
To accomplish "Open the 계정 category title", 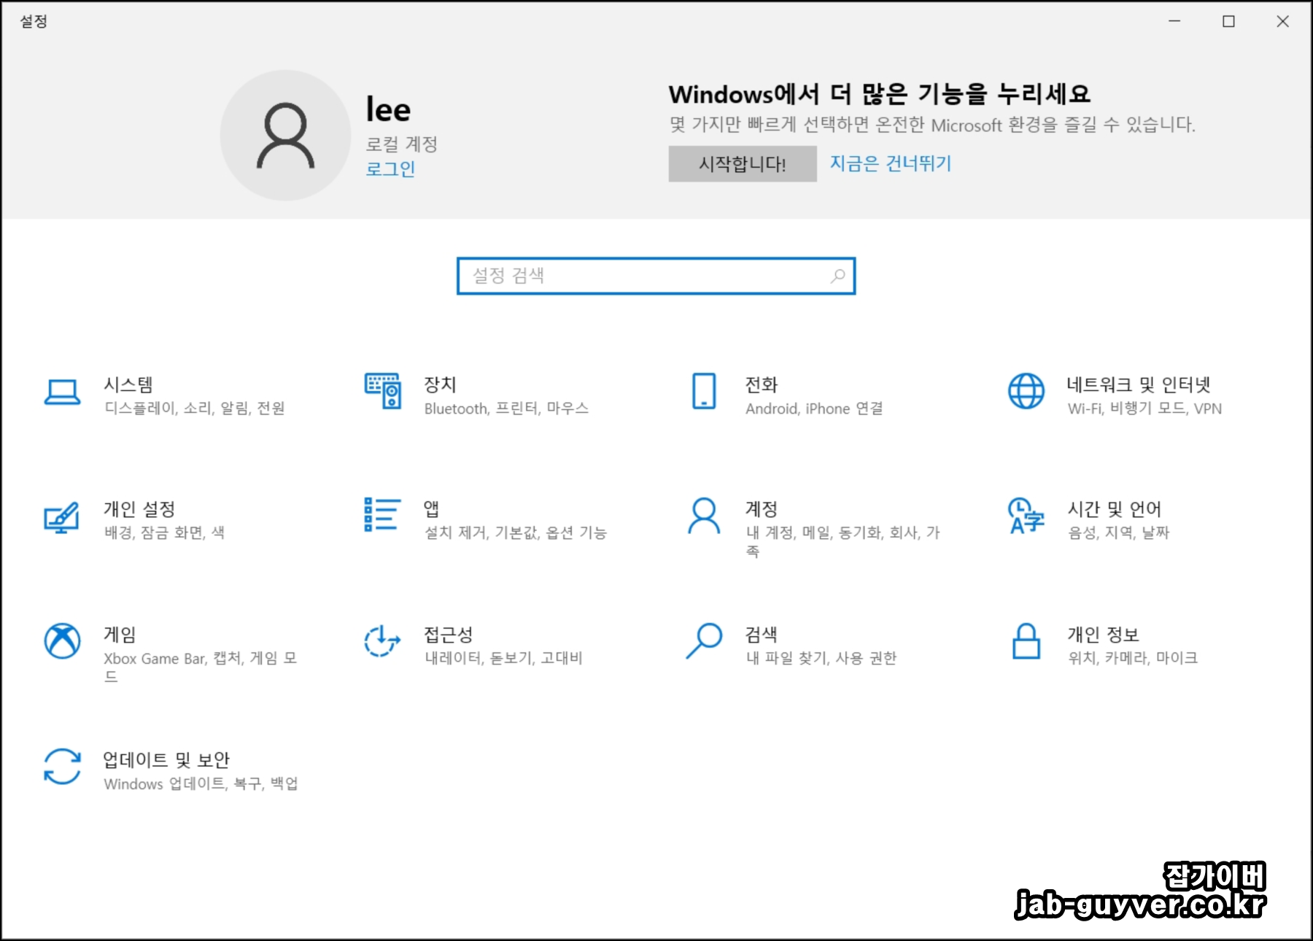I will (x=762, y=509).
